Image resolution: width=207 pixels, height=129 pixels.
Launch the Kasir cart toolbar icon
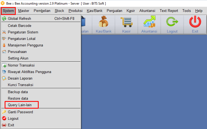[126, 22]
